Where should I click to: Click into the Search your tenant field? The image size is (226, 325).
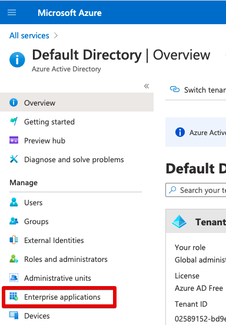pyautogui.click(x=196, y=190)
